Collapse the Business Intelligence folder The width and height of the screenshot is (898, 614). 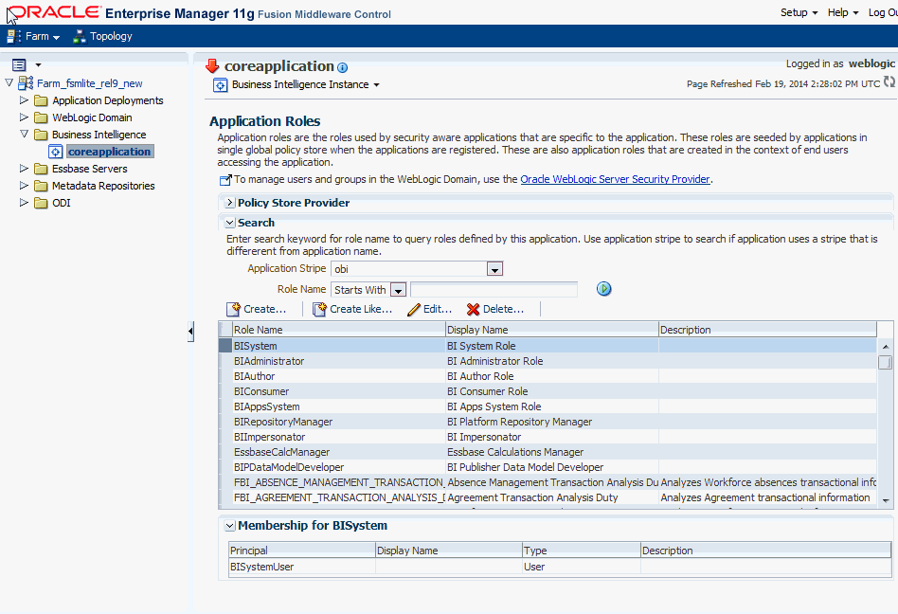tap(24, 134)
